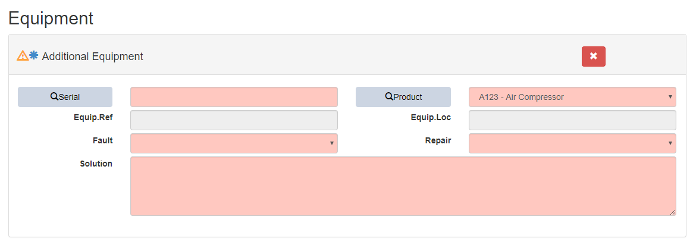This screenshot has width=693, height=248.
Task: Focus the Serial number input field
Action: [234, 97]
